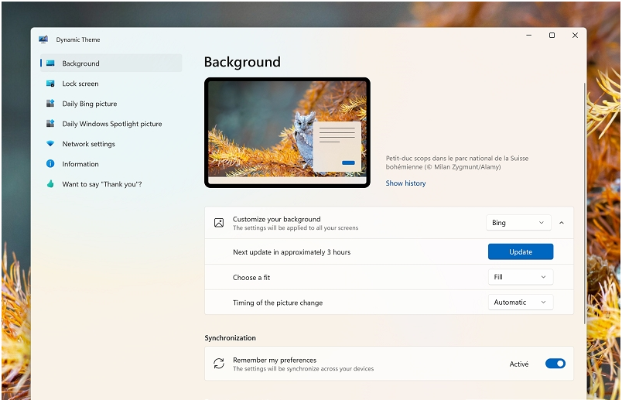Open the Bing background source dropdown
622x400 pixels.
point(518,223)
